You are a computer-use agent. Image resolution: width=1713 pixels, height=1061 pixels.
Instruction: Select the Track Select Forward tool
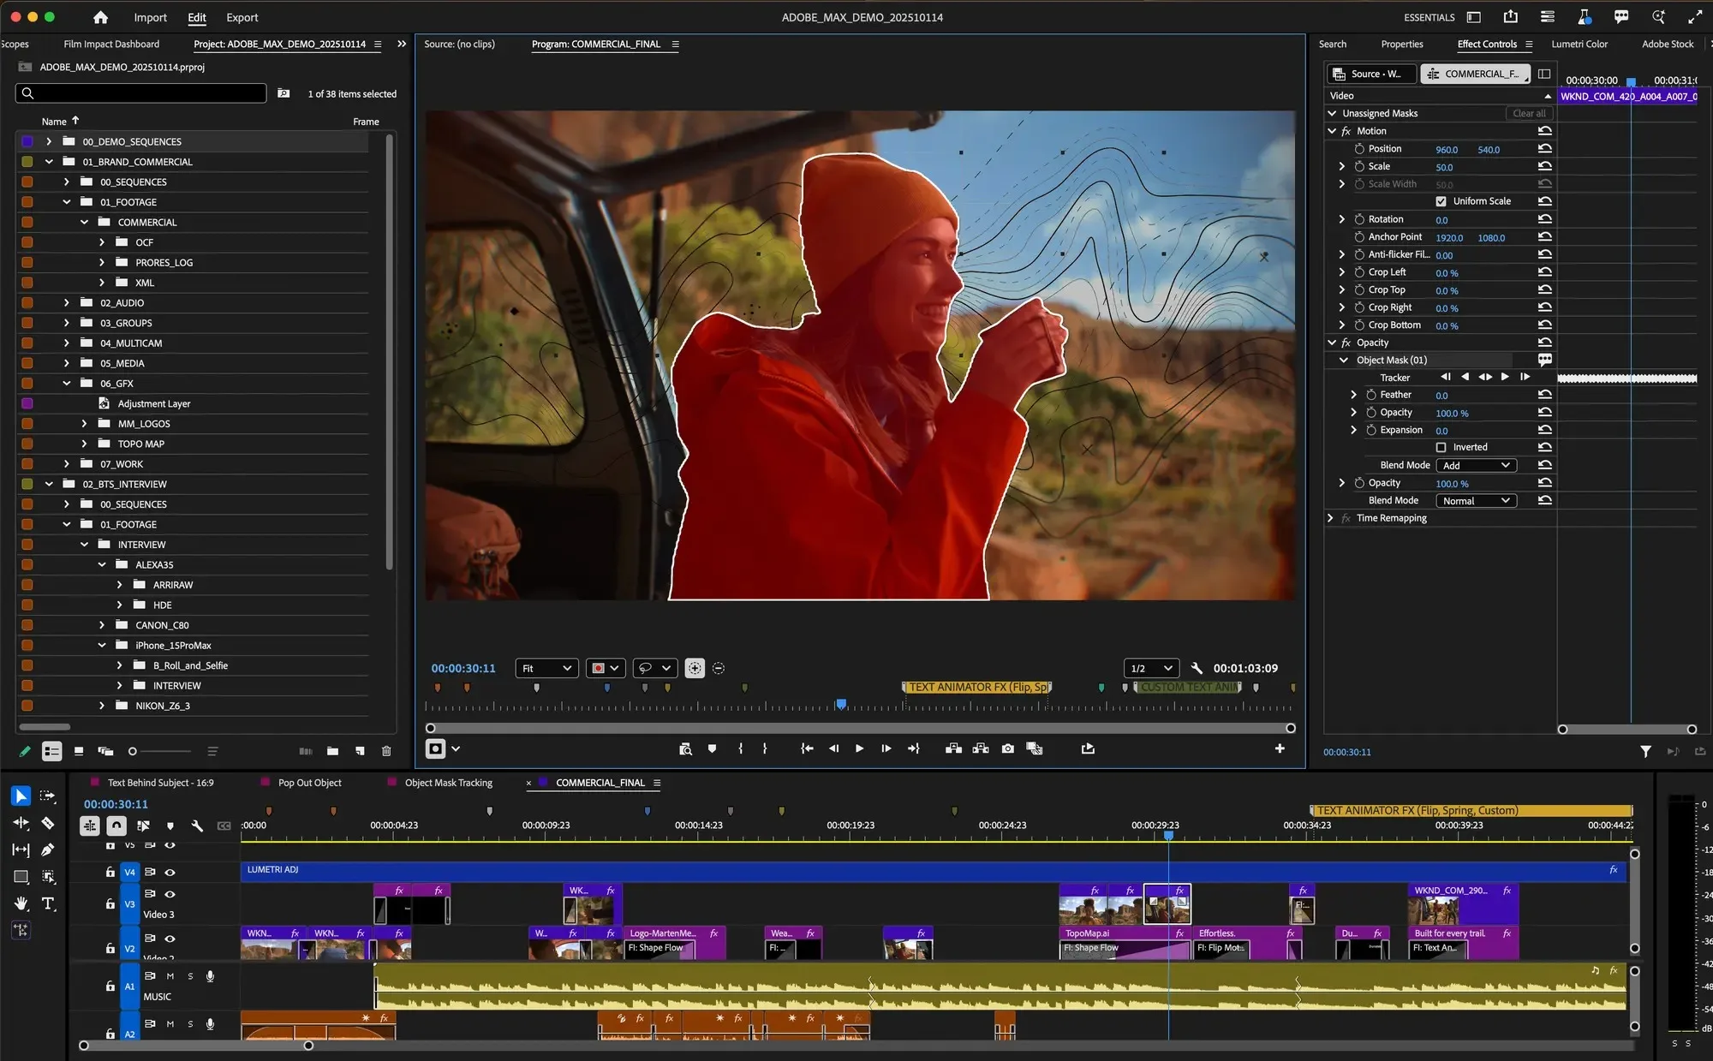(48, 796)
